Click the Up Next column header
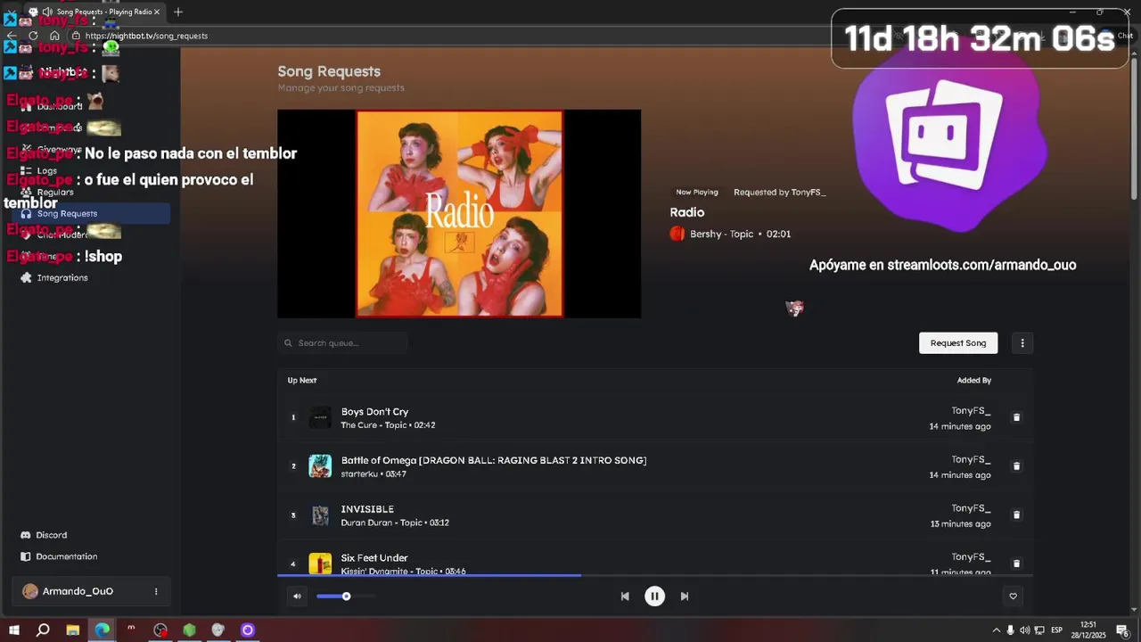This screenshot has width=1141, height=642. (x=302, y=381)
